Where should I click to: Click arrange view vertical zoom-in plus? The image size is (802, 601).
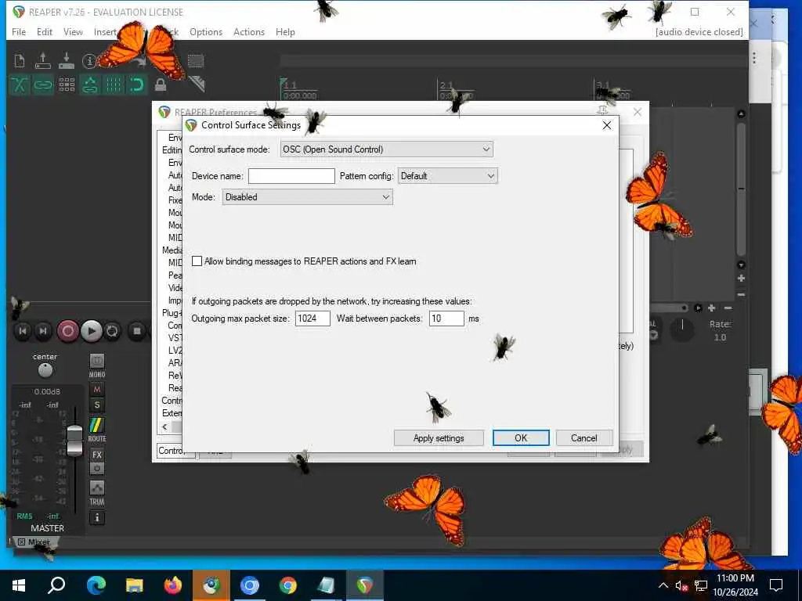(x=741, y=279)
